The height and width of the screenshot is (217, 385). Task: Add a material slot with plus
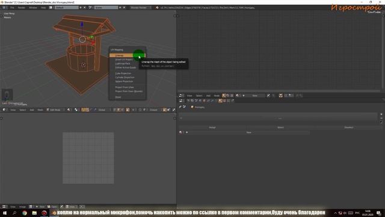381,115
